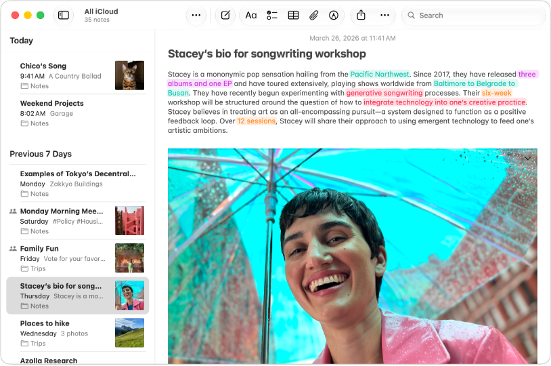Open the Aa text format menu
Image resolution: width=551 pixels, height=366 pixels.
[251, 15]
